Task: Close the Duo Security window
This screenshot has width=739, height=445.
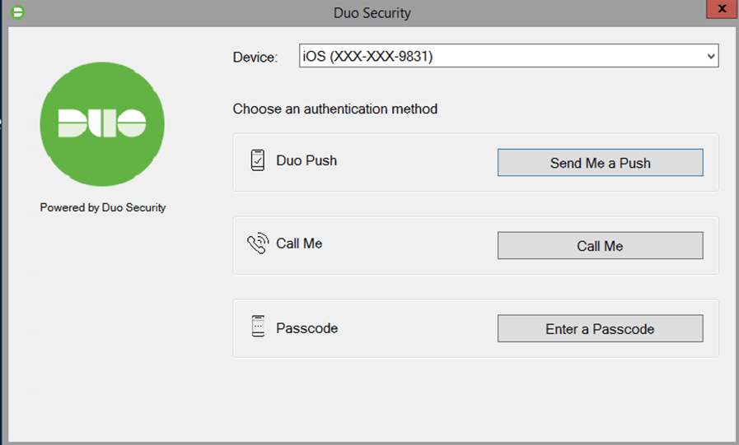Action: click(722, 10)
